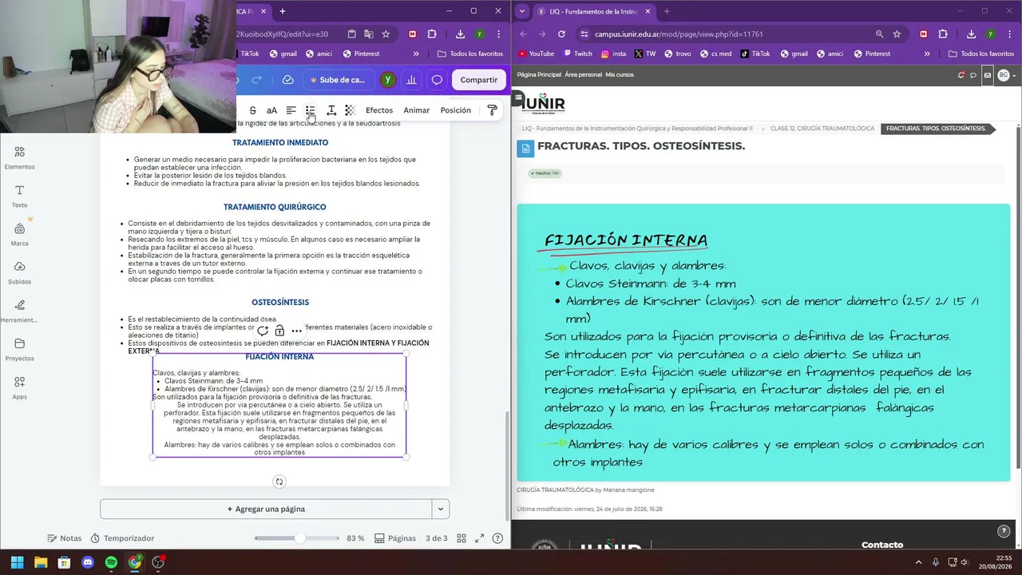Select the LIQ - Fundamentos browser tab
Viewport: 1022px width, 575px height.
[592, 11]
